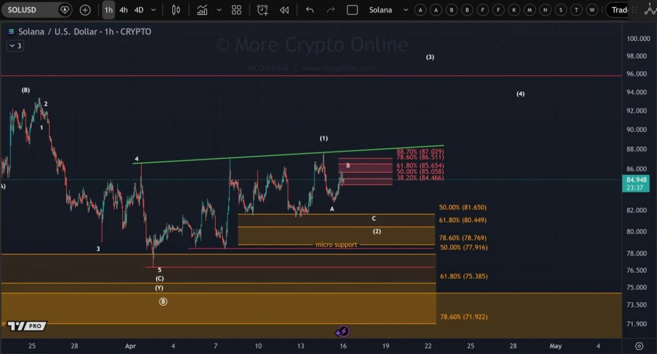Screen dimensions: 657x354
Task: Click the Trade button
Action: pyautogui.click(x=620, y=9)
